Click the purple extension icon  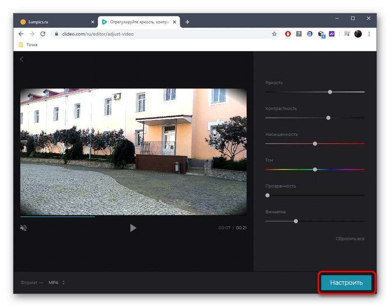tap(332, 34)
